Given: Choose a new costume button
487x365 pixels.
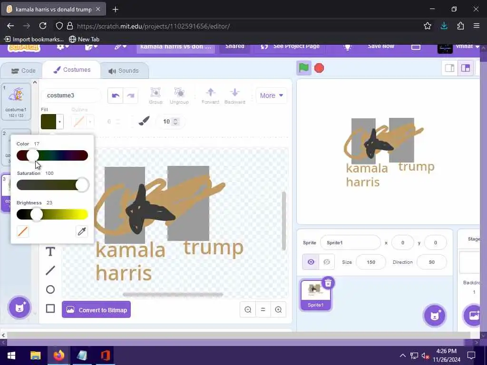Looking at the screenshot, I should click(x=19, y=307).
